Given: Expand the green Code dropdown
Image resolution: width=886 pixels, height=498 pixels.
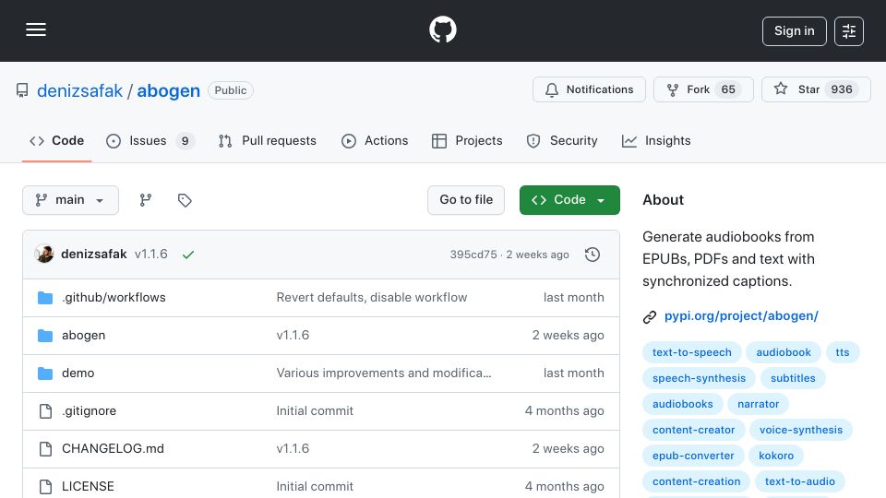Looking at the screenshot, I should [x=569, y=200].
